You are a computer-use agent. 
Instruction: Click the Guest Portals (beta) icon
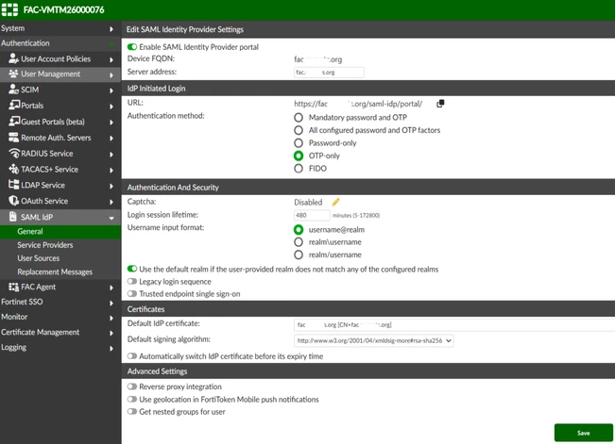[x=14, y=122]
